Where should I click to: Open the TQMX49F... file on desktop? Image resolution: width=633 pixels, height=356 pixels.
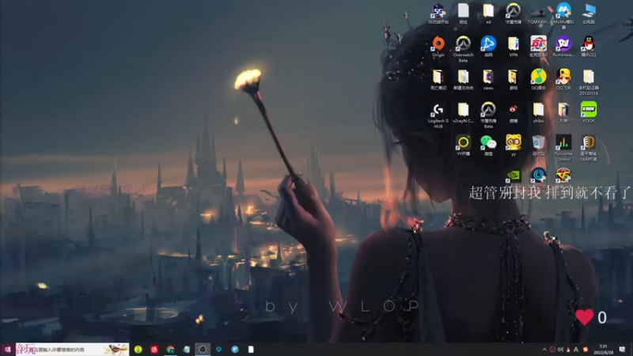tap(538, 13)
